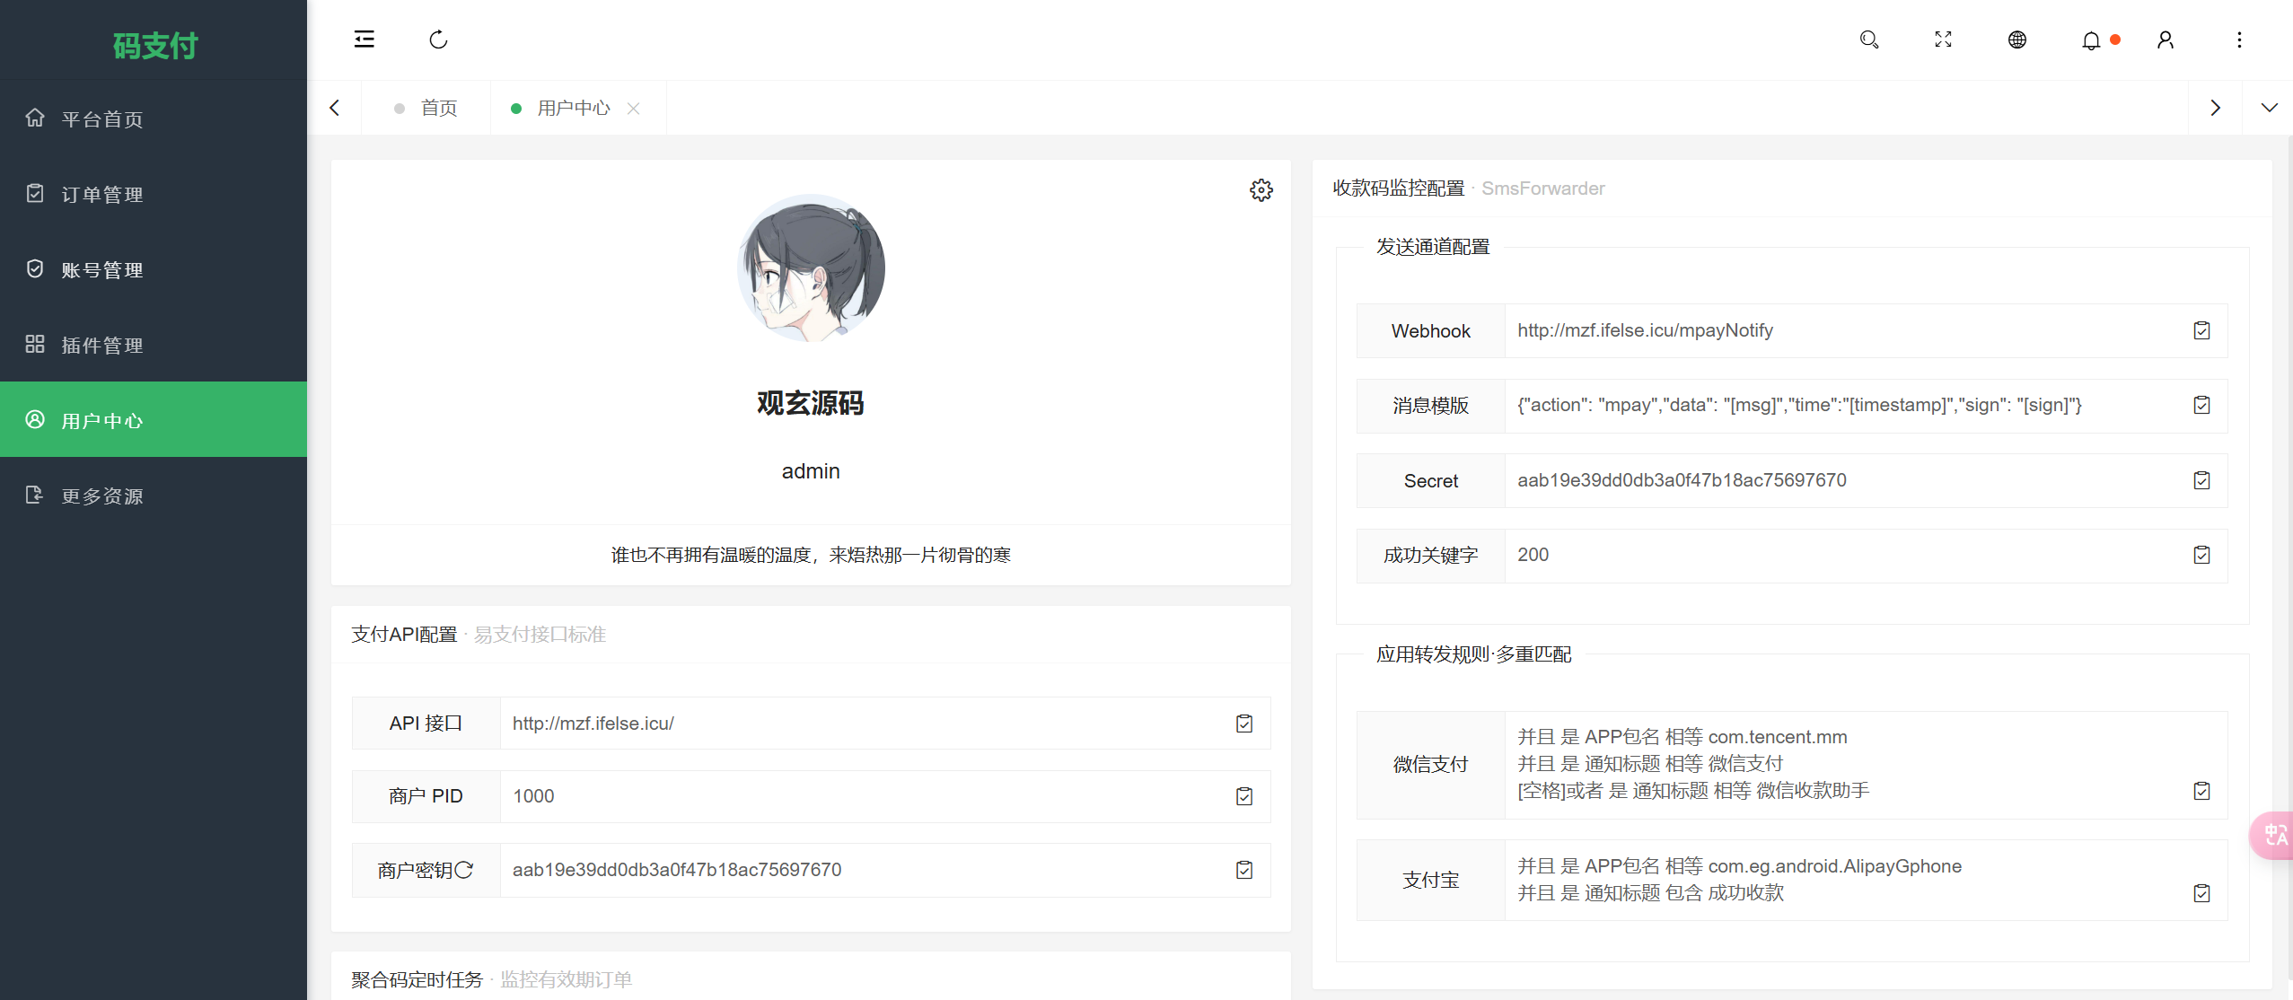Open 插件管理 in the sidebar
Screen dimensions: 2293x1000
coord(101,345)
